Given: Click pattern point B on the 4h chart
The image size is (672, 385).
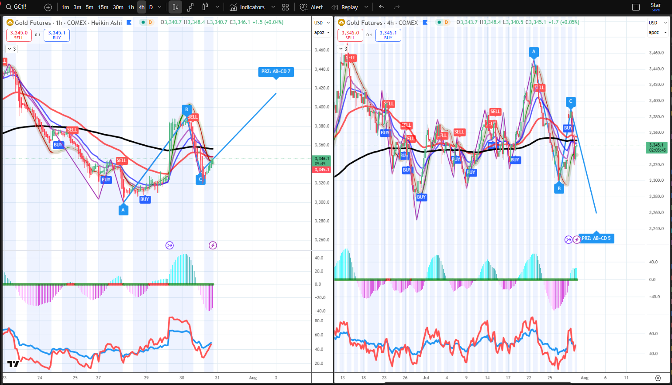Looking at the screenshot, I should pos(559,188).
